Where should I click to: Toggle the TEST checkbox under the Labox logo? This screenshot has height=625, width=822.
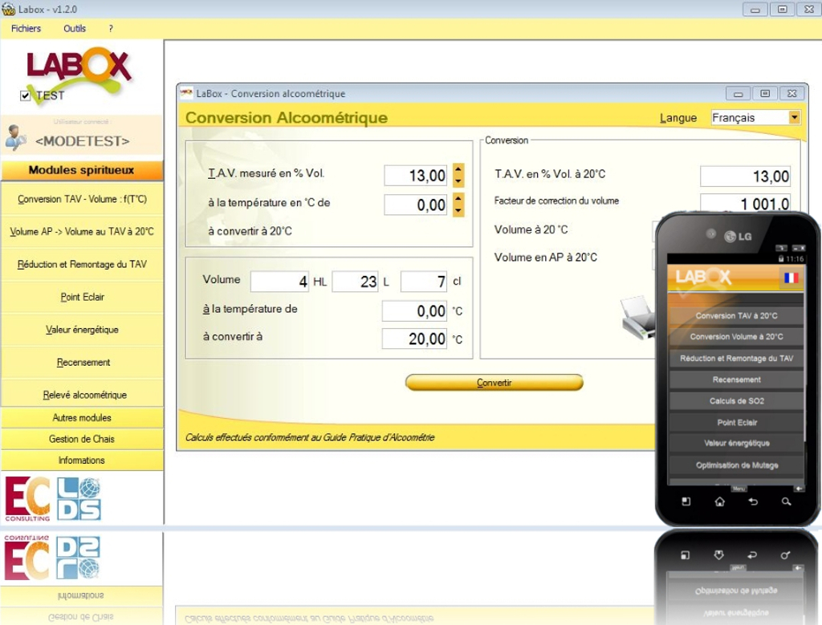coord(25,95)
